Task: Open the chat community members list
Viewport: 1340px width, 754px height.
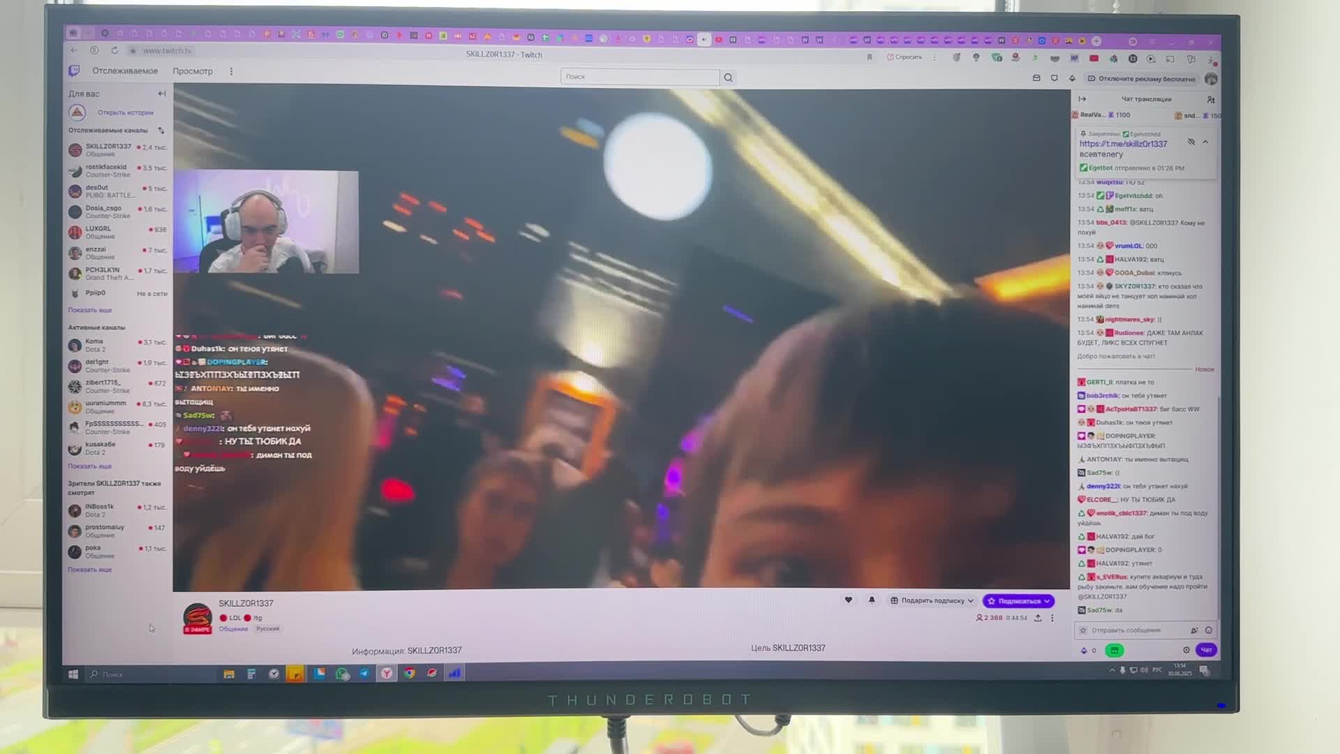Action: pos(1211,100)
